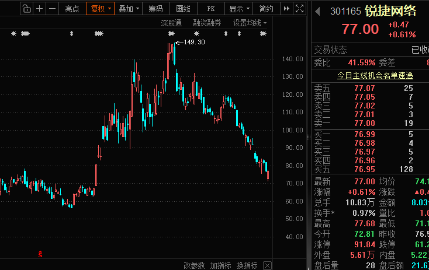Click stock name 锐捷网络
The height and width of the screenshot is (270, 429).
click(390, 11)
